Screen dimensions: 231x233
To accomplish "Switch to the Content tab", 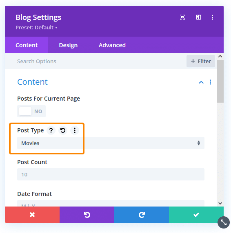I will point(27,45).
